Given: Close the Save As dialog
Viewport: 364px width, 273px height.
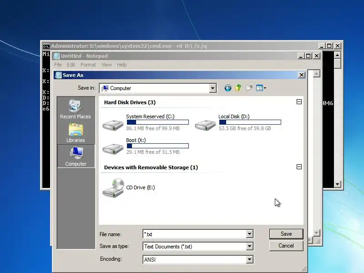Looking at the screenshot, I should 301,75.
